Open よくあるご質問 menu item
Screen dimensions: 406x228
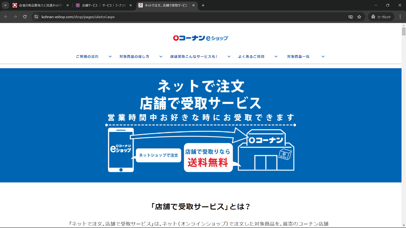point(251,56)
